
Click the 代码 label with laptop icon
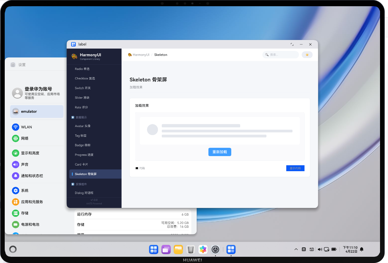(140, 168)
